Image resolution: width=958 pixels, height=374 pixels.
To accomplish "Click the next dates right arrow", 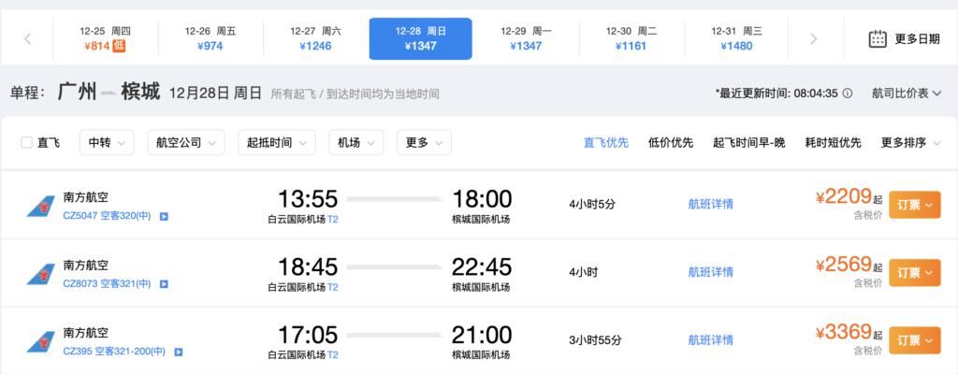I will [813, 38].
